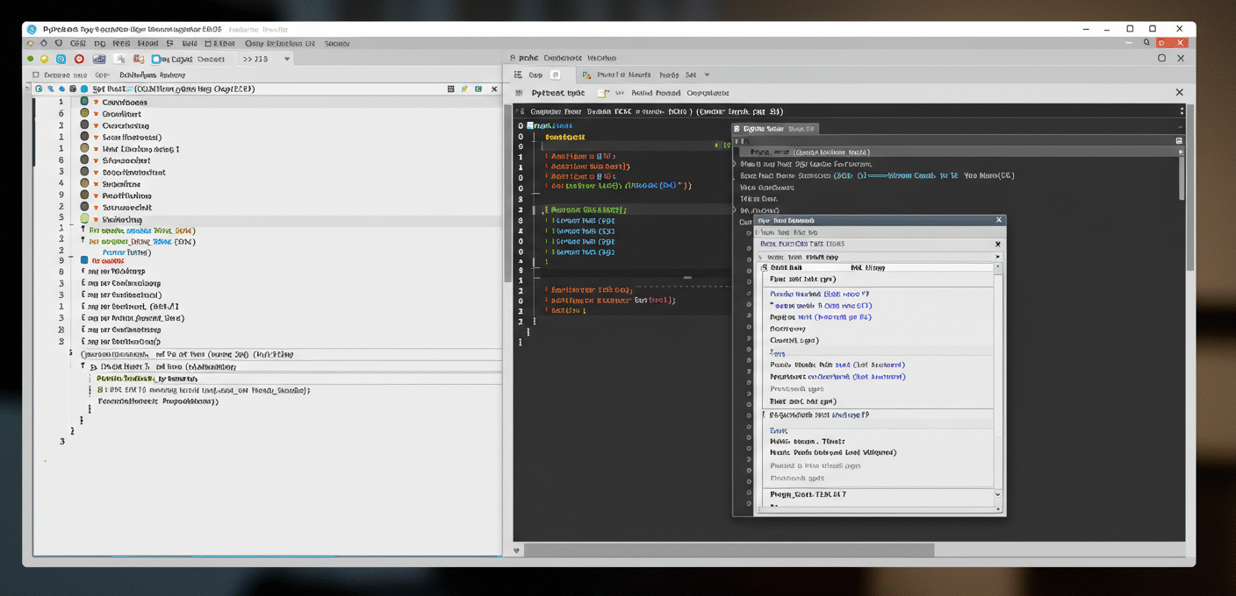Toggle the light green circle on highlighted tree row
The width and height of the screenshot is (1236, 596).
tap(84, 219)
